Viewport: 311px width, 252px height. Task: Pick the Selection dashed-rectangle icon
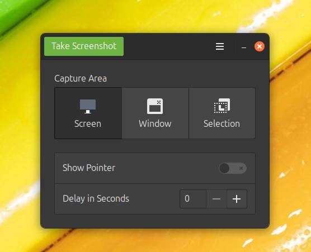point(222,106)
